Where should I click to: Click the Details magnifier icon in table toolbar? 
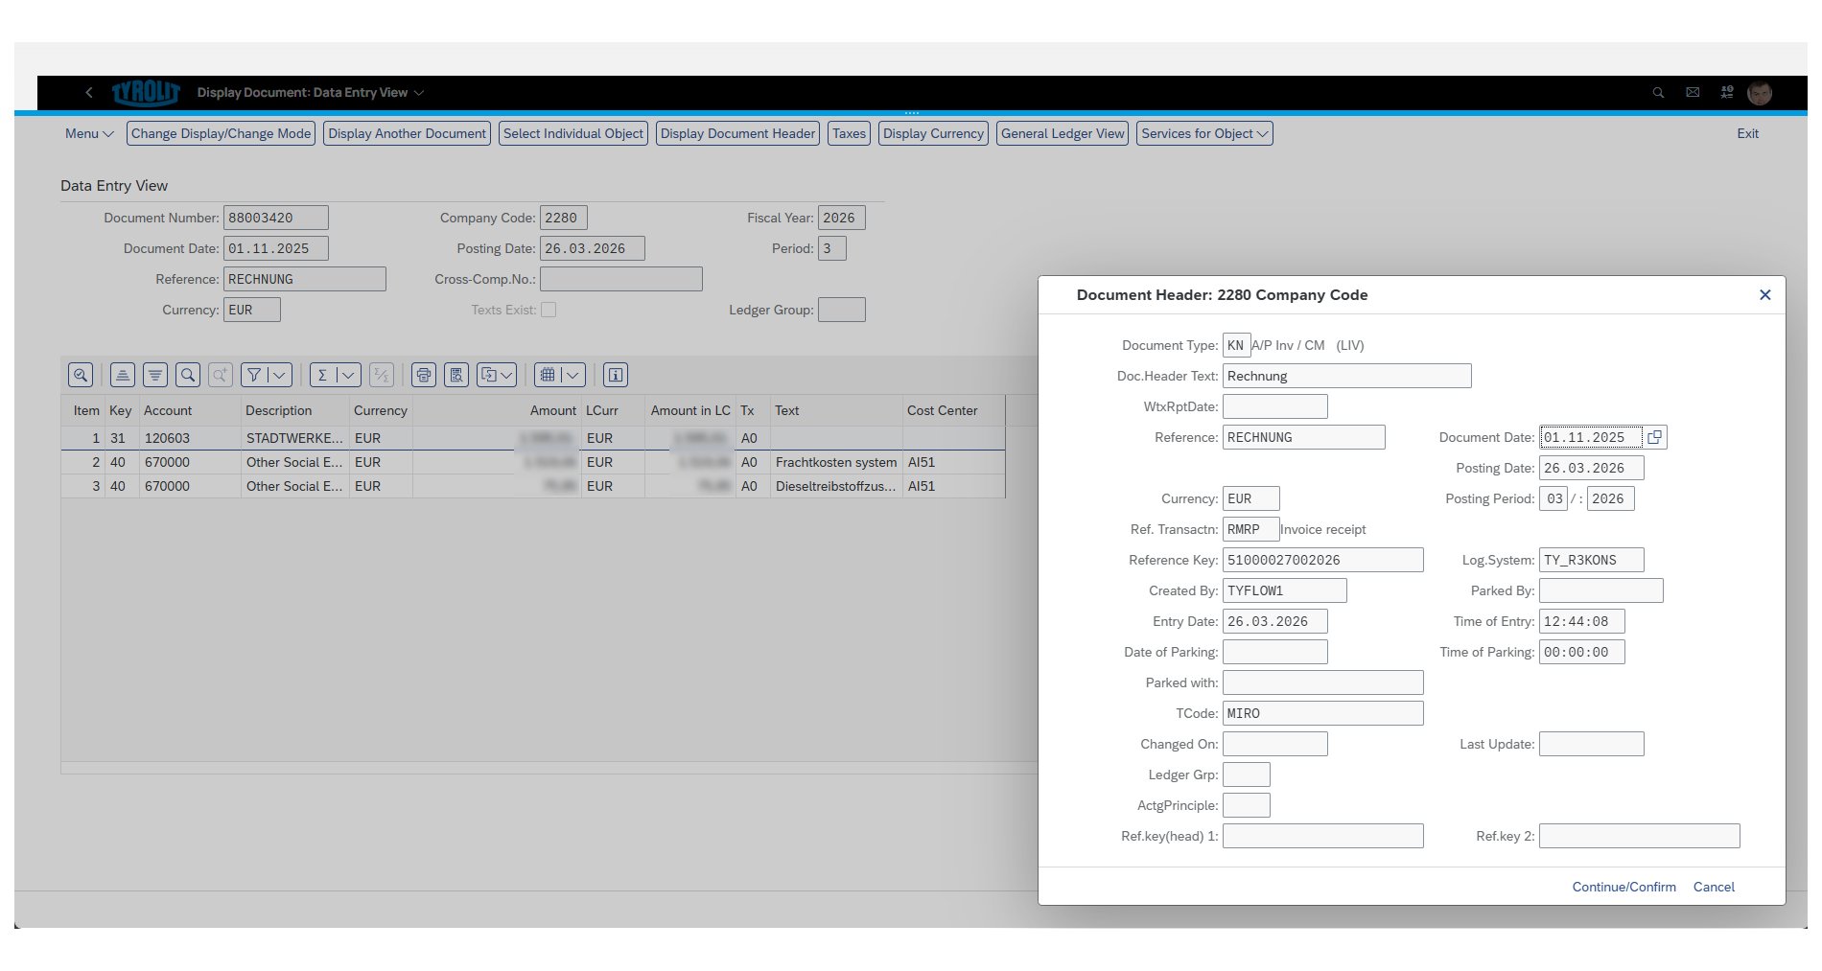point(81,375)
